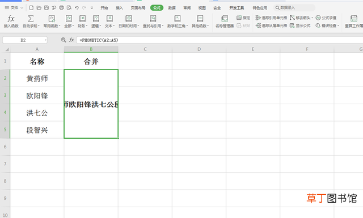Click the formula bar showing =PHONETIC(A2:A5)
The width and height of the screenshot is (363, 218).
220,40
